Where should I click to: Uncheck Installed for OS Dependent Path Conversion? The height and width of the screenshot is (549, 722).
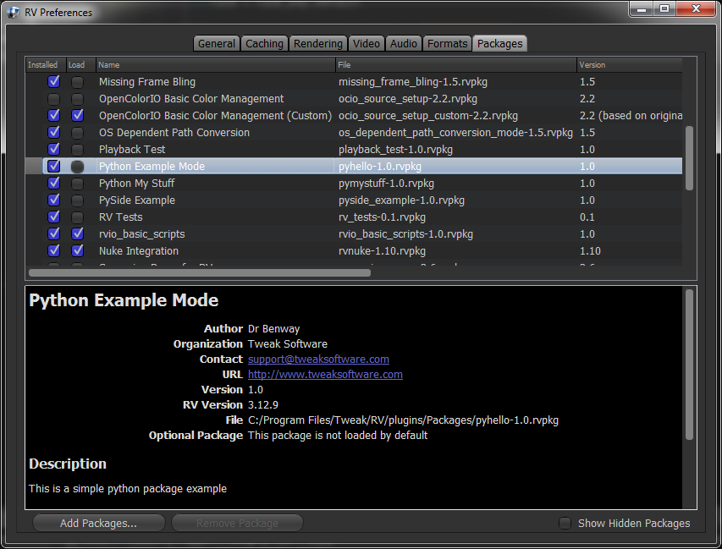click(x=54, y=133)
